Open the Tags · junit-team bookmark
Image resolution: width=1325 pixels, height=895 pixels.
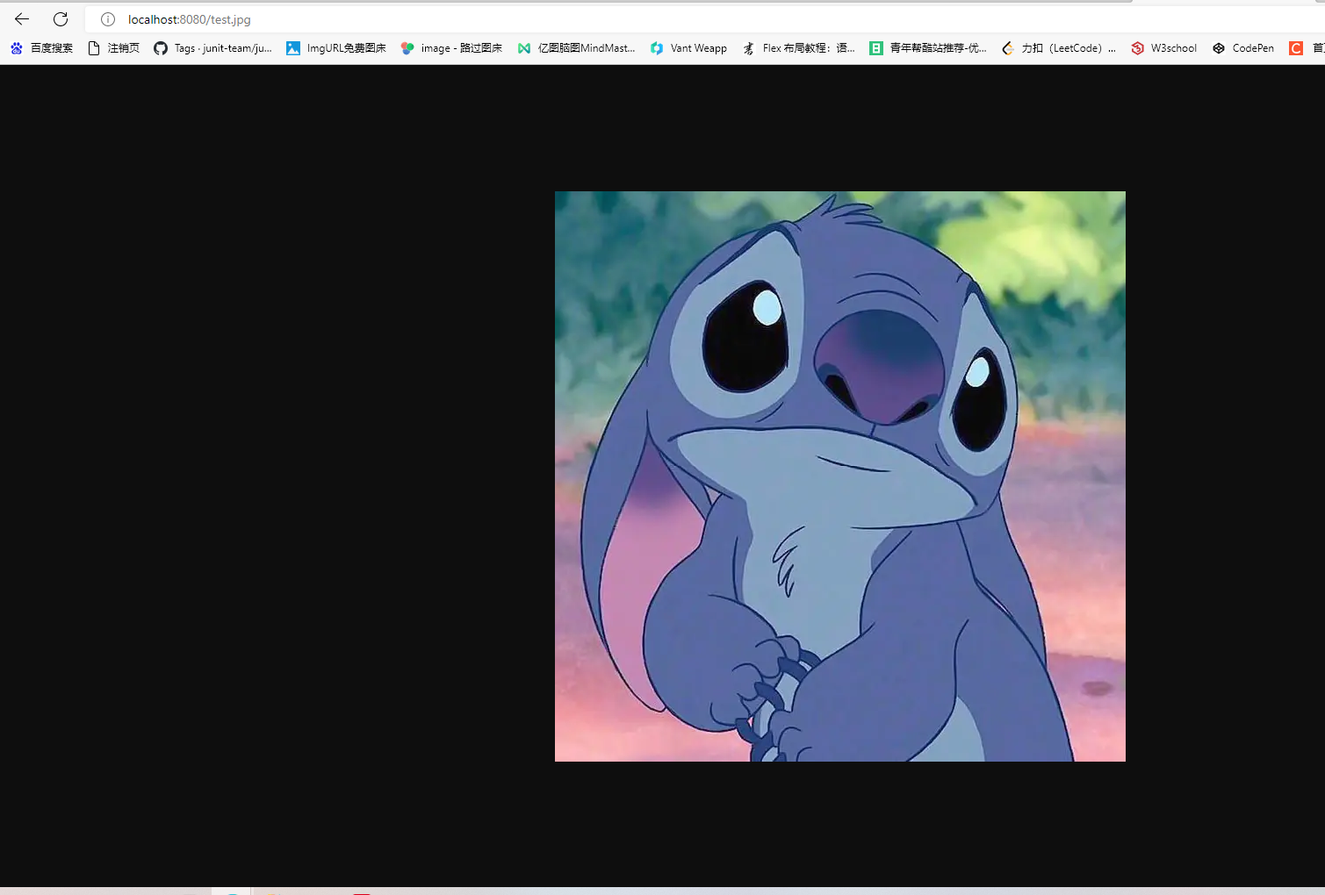click(212, 48)
